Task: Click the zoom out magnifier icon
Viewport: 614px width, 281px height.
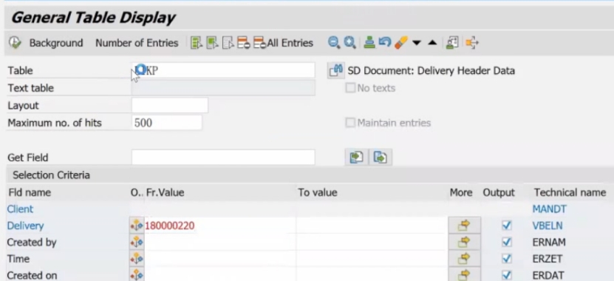Action: point(334,42)
